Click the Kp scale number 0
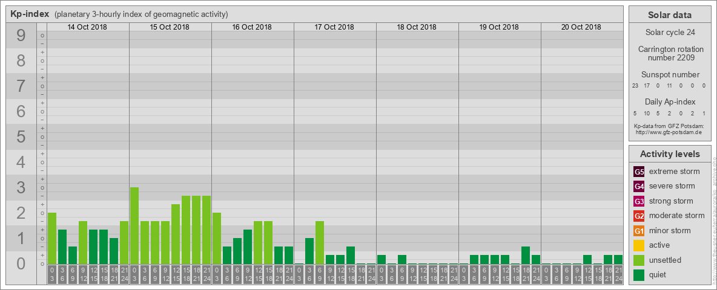The image size is (717, 290). 21,263
